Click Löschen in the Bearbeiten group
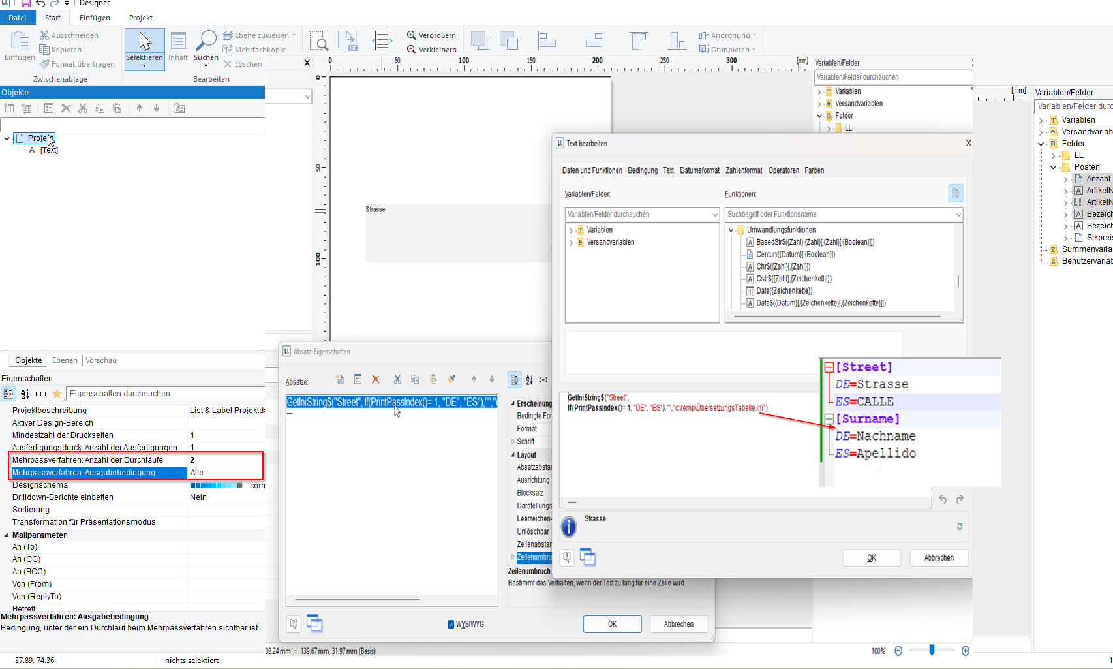 click(x=243, y=64)
